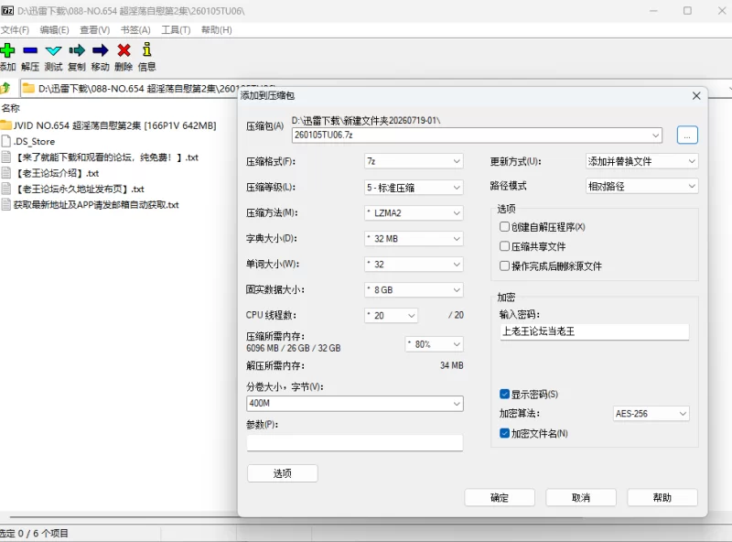Open the 书签(A) menu
Viewport: 732px width, 542px height.
[135, 30]
